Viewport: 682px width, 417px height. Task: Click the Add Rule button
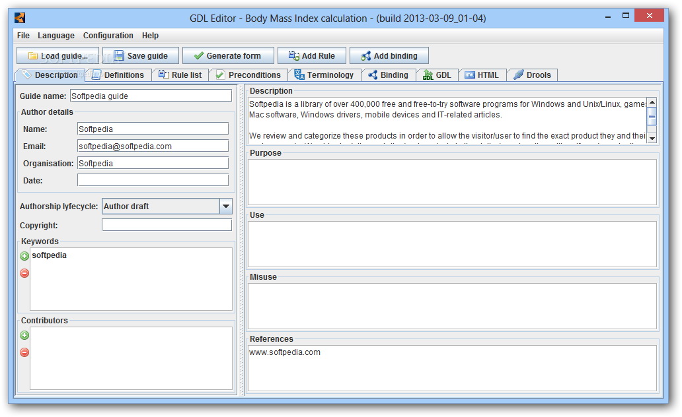pos(312,55)
